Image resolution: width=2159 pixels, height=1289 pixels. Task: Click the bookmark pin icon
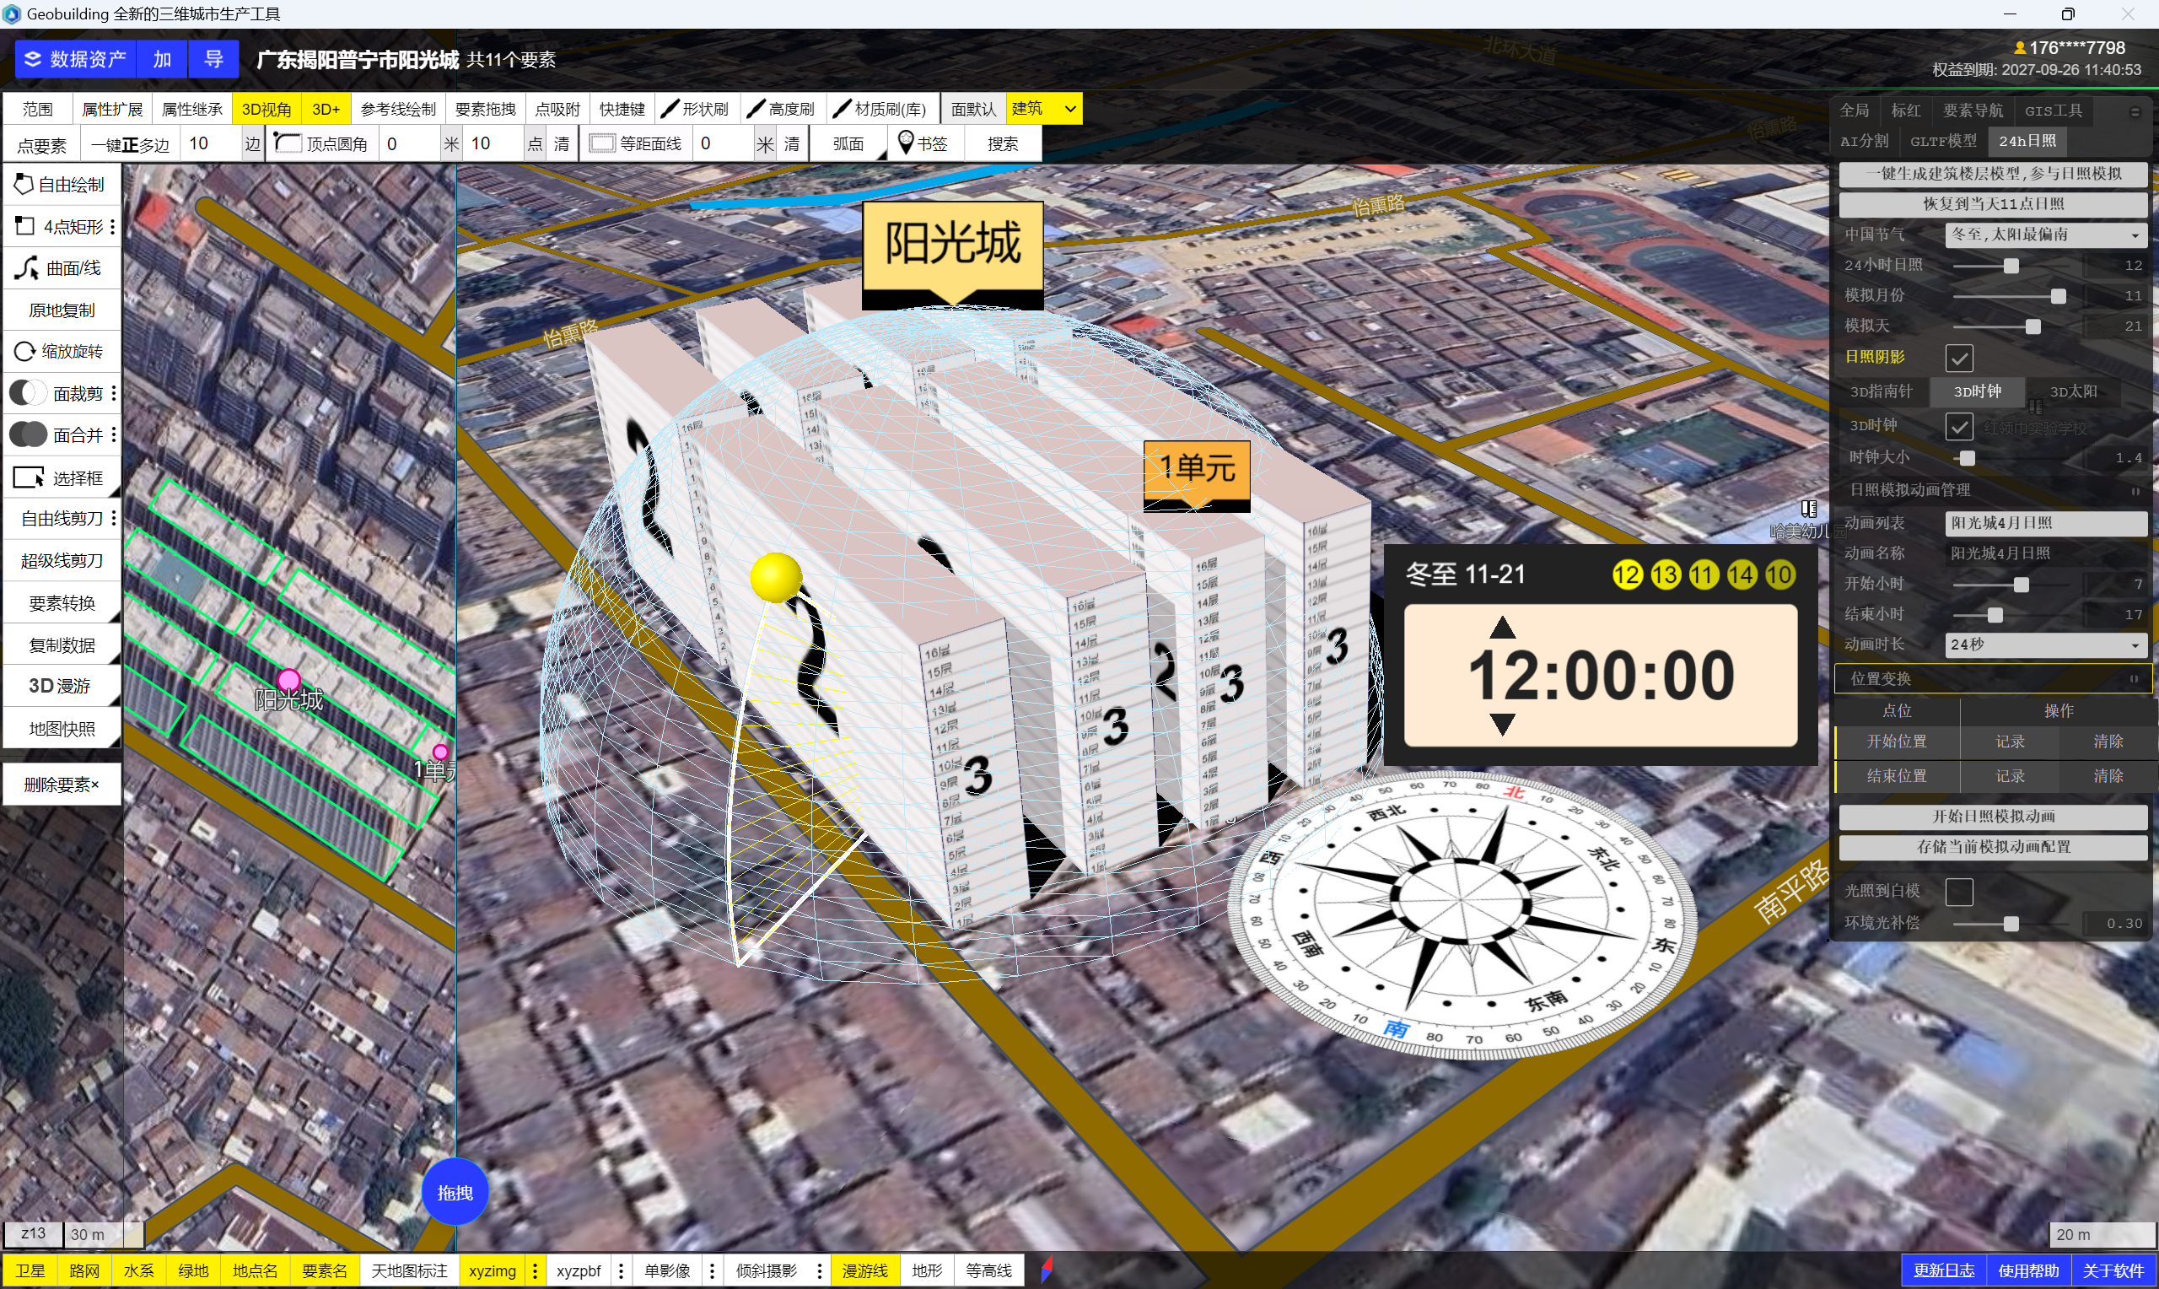[906, 143]
